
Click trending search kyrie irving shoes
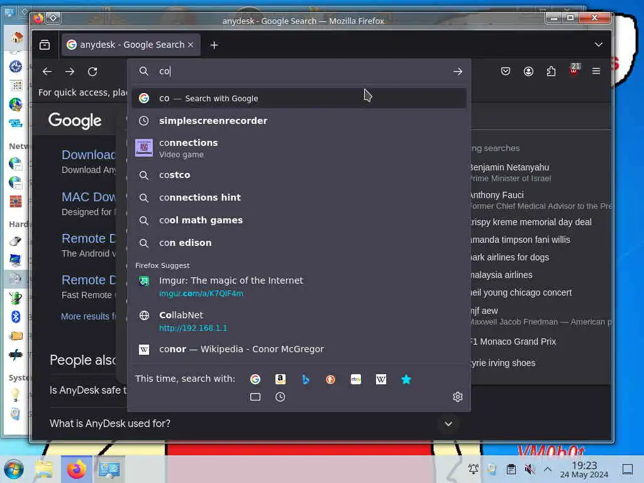(503, 363)
